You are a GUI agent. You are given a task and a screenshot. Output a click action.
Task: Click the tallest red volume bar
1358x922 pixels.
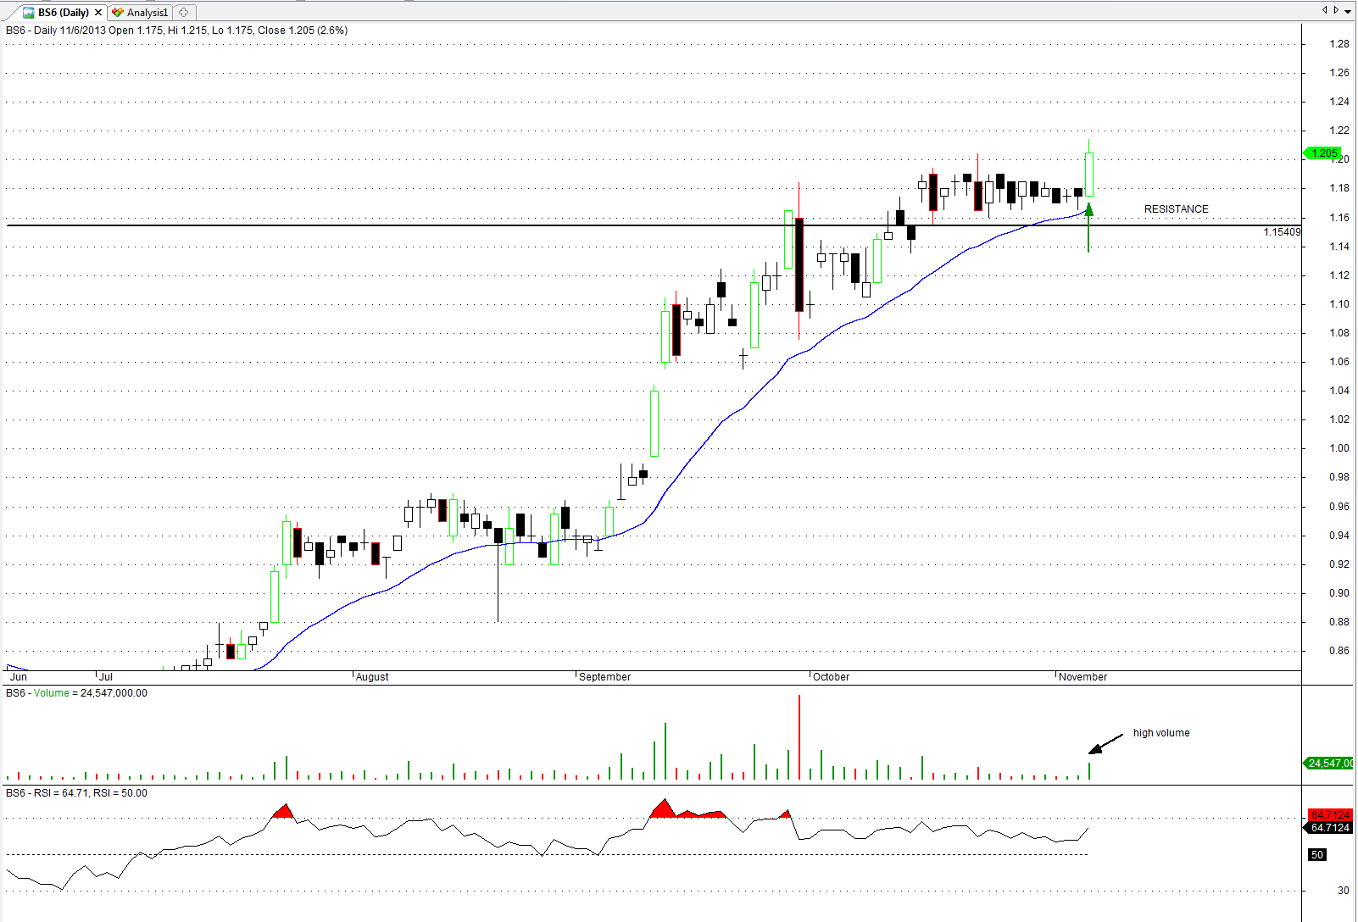point(799,737)
